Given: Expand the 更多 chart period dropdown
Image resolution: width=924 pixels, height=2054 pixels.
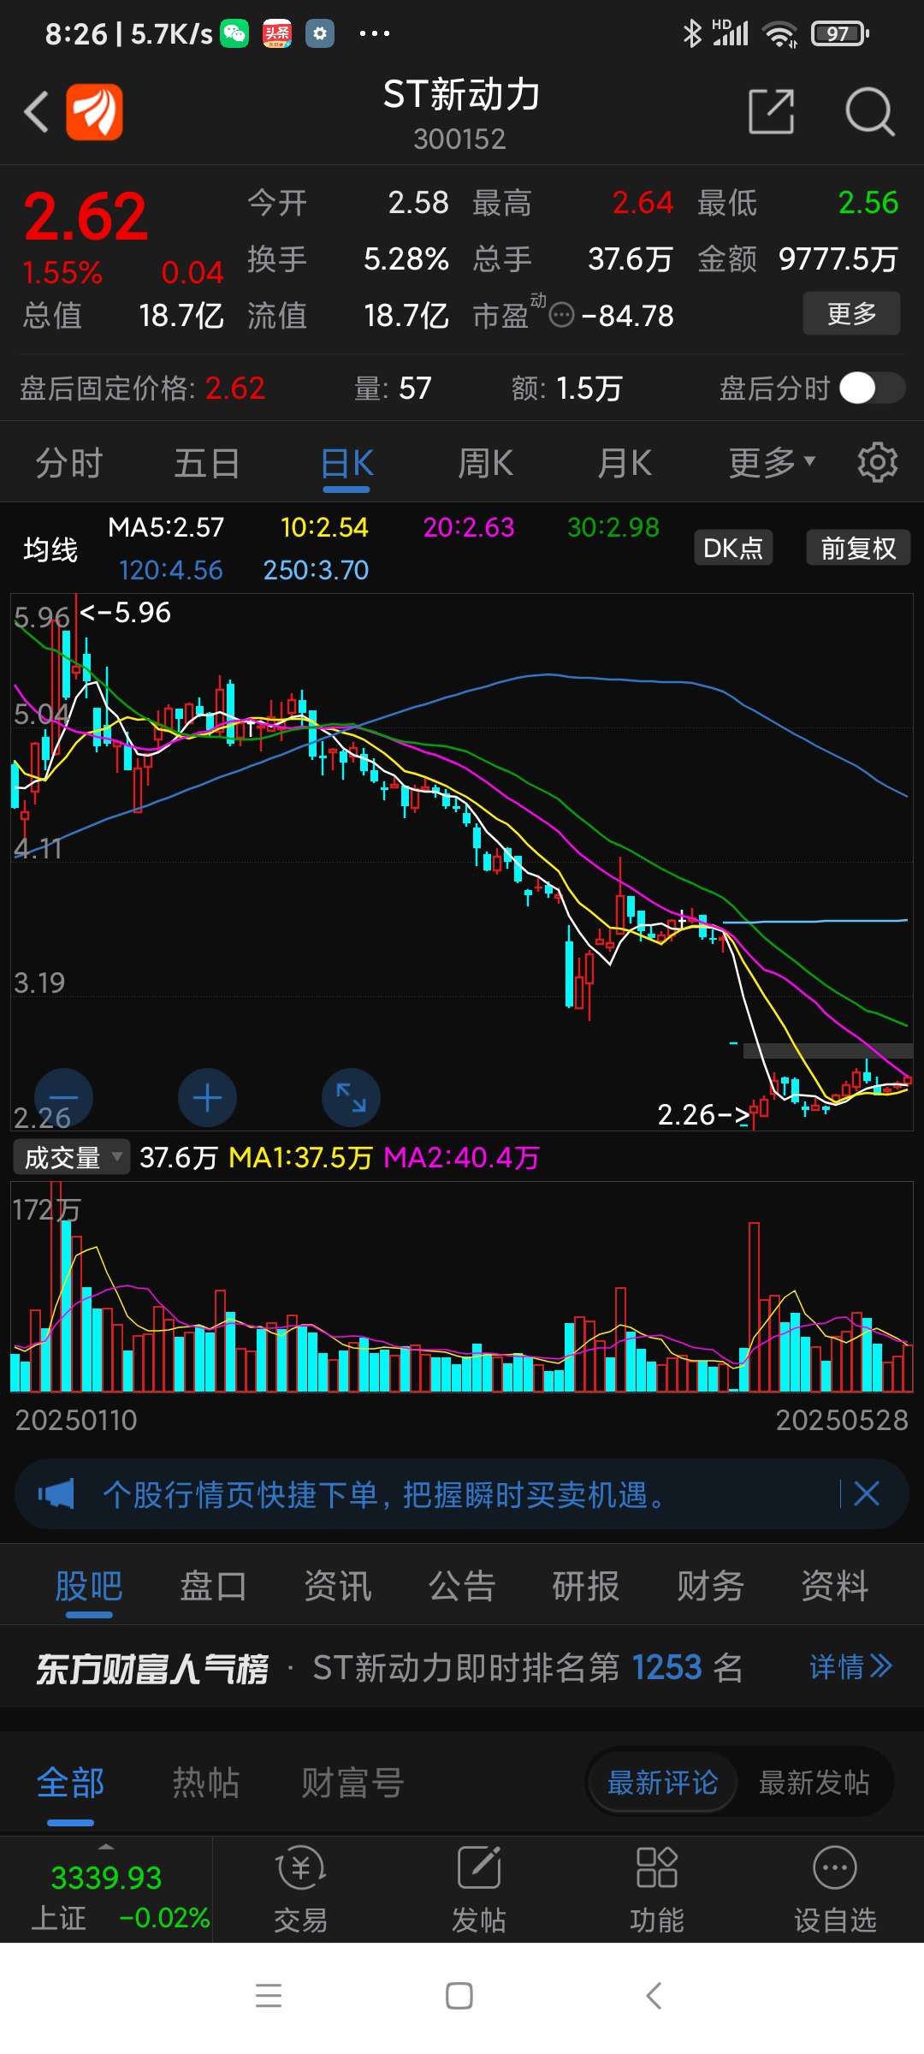Looking at the screenshot, I should tap(772, 463).
